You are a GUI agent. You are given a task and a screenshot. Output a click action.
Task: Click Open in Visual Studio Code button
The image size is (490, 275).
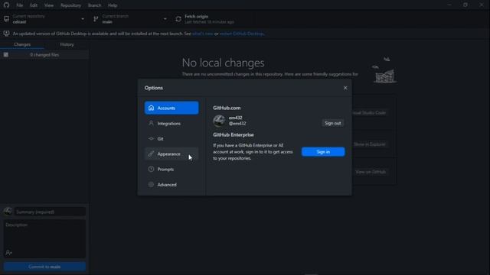(x=370, y=113)
